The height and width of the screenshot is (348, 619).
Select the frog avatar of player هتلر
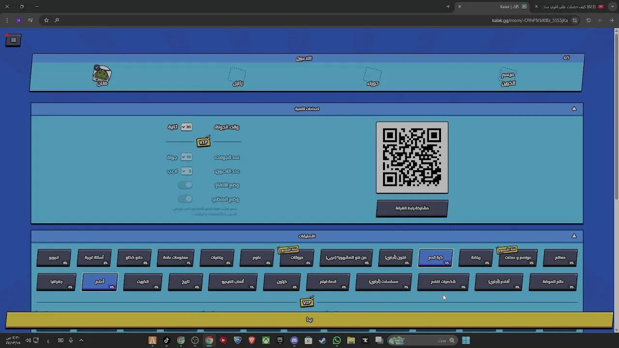point(102,73)
